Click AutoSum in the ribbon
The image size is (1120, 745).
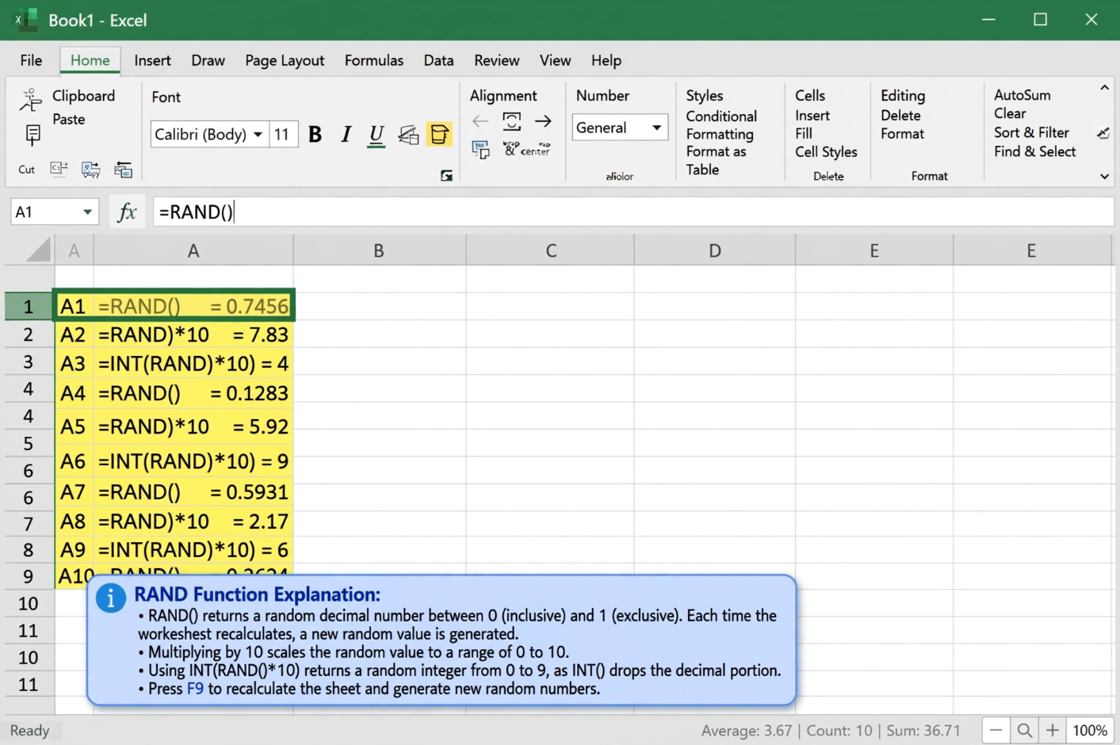tap(1023, 94)
